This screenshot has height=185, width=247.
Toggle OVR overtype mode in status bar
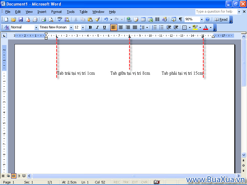pyautogui.click(x=144, y=182)
